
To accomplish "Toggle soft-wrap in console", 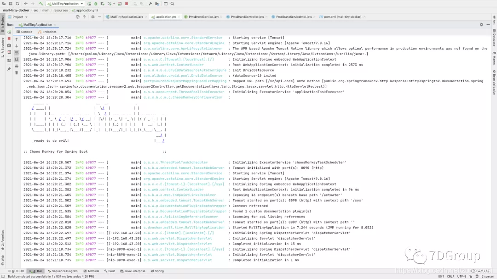I will (17, 53).
